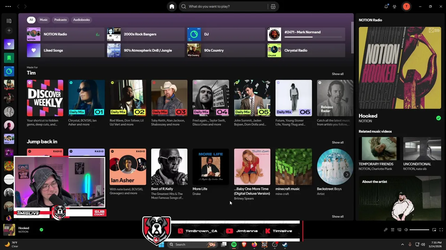This screenshot has width=446, height=250.
Task: Open 90's Atmospheric DnB / Jungle tile
Action: pyautogui.click(x=146, y=50)
